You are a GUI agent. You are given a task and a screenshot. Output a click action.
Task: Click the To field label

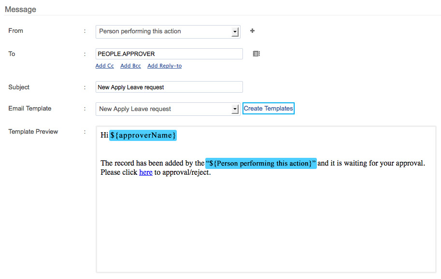12,54
